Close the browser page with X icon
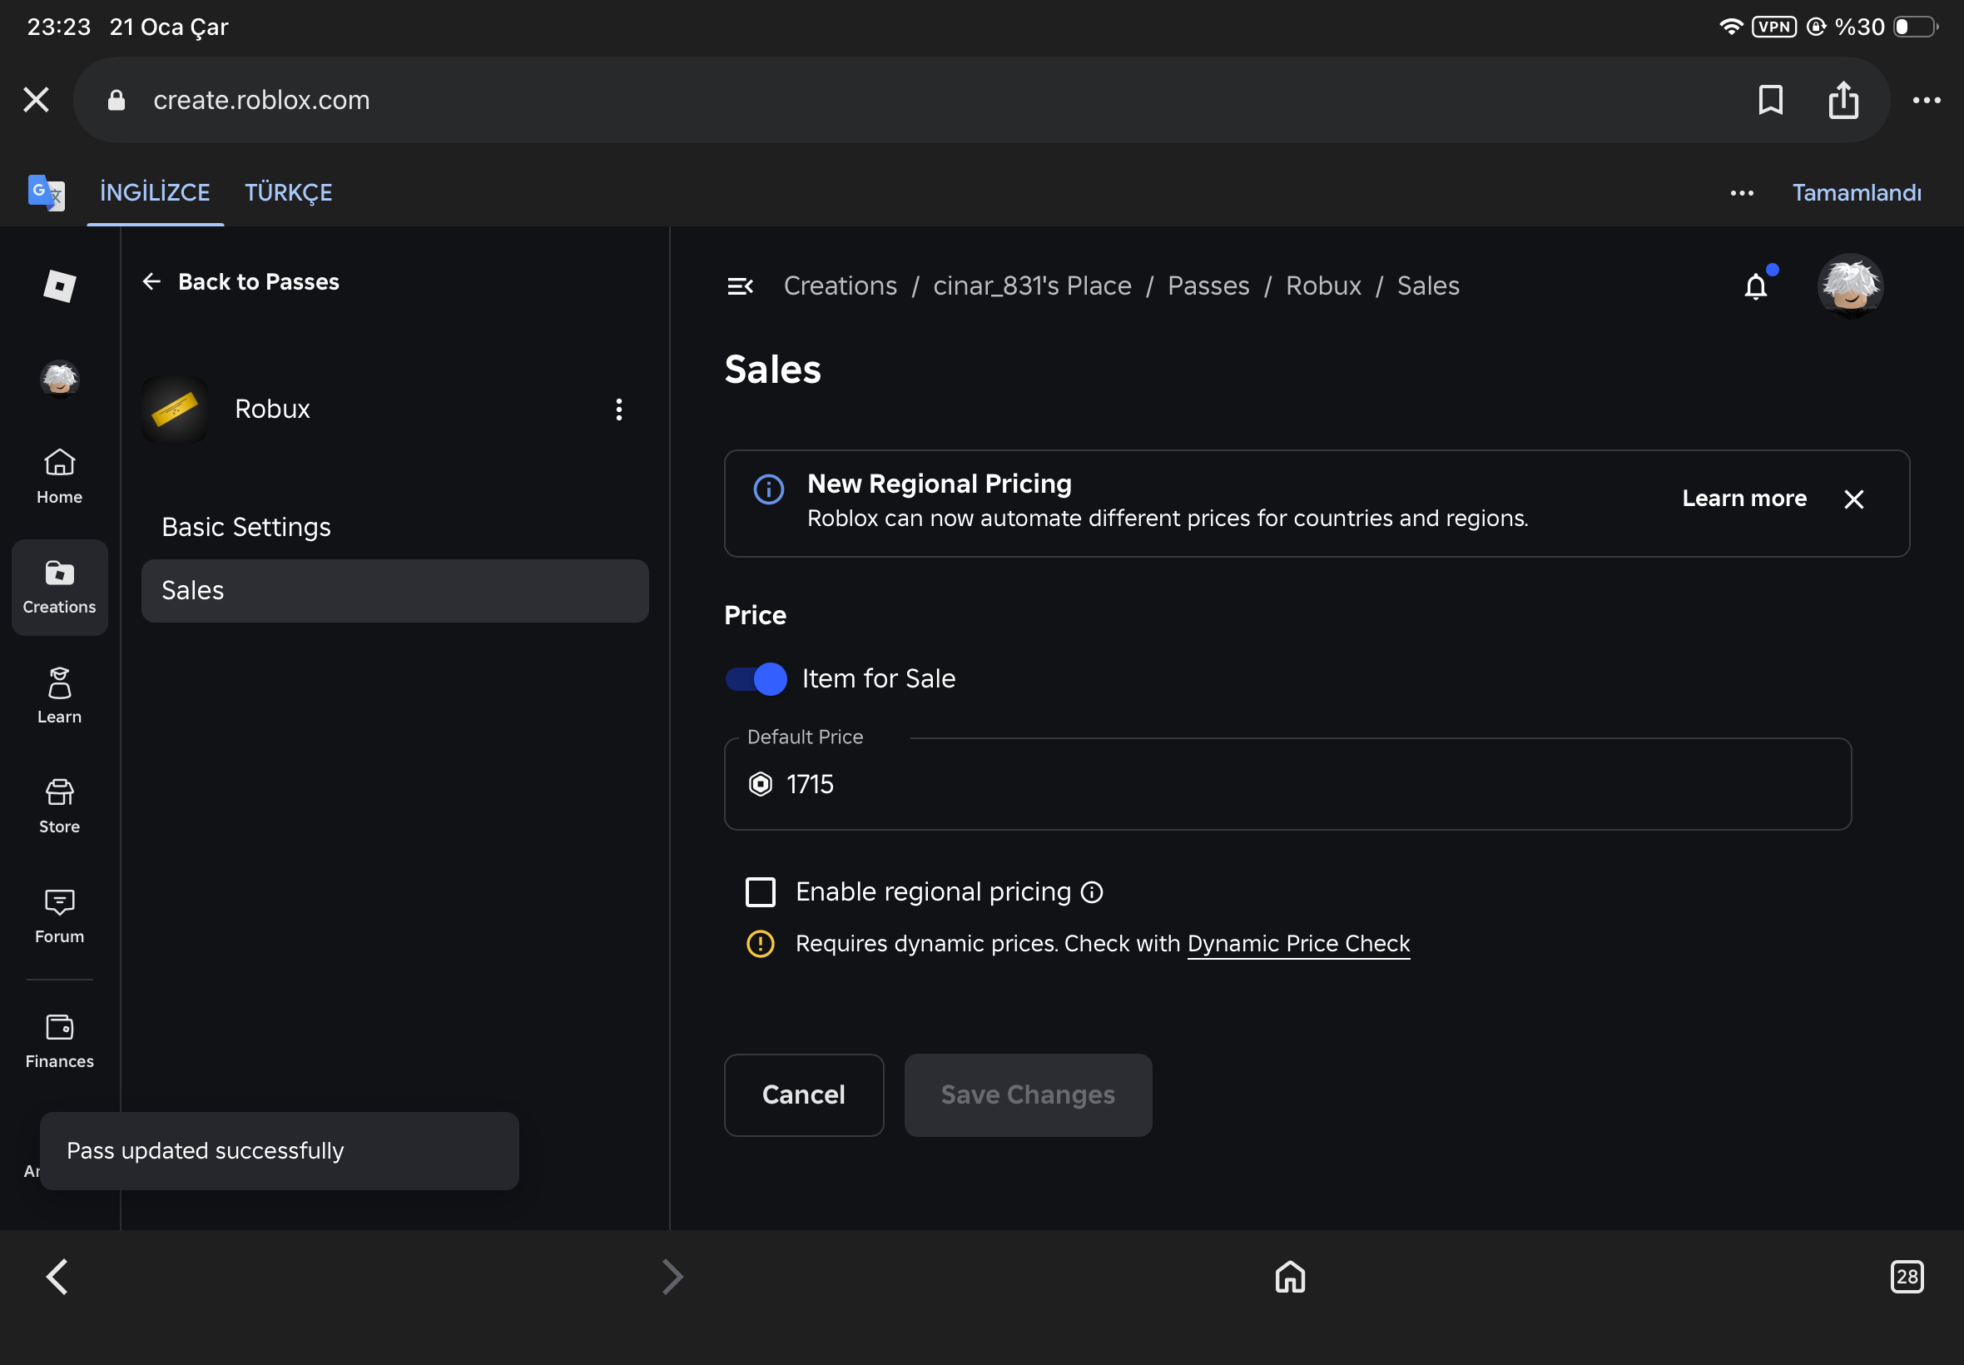Viewport: 1964px width, 1365px height. coord(36,100)
